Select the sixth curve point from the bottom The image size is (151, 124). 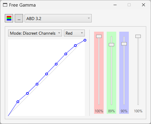[x=66, y=54]
